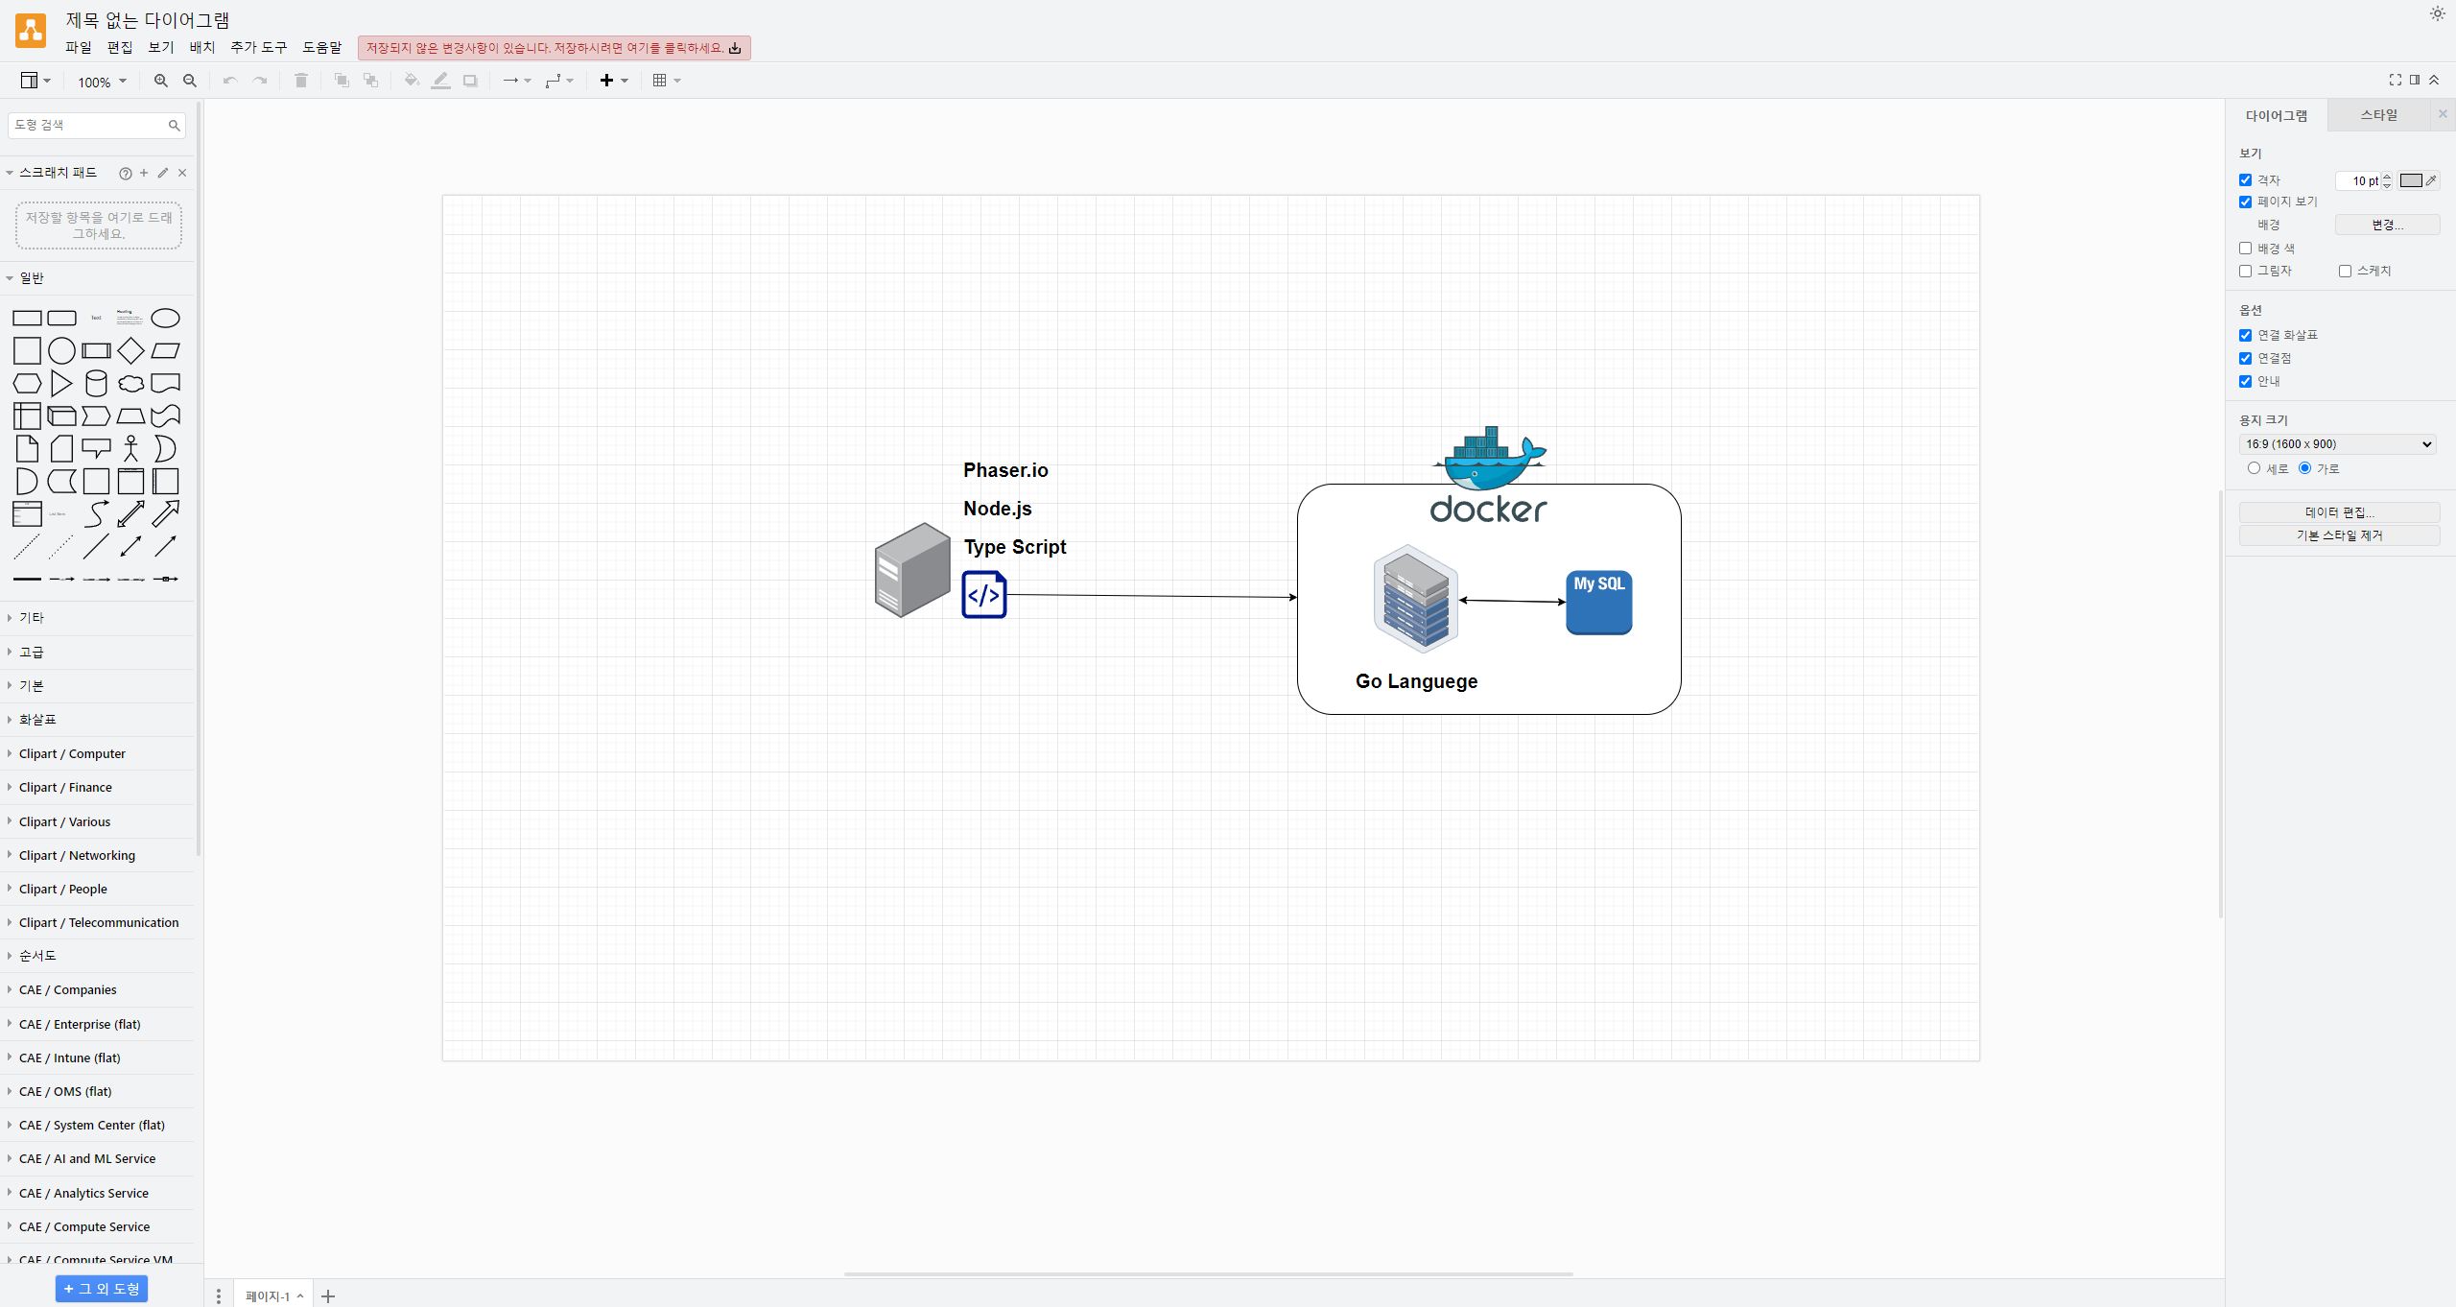Select the cylinder shape in shape palette

96,384
